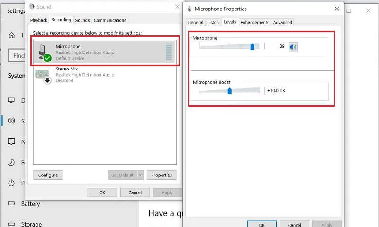
Task: Open the Enhancements tab in Microphone Properties
Action: 254,22
